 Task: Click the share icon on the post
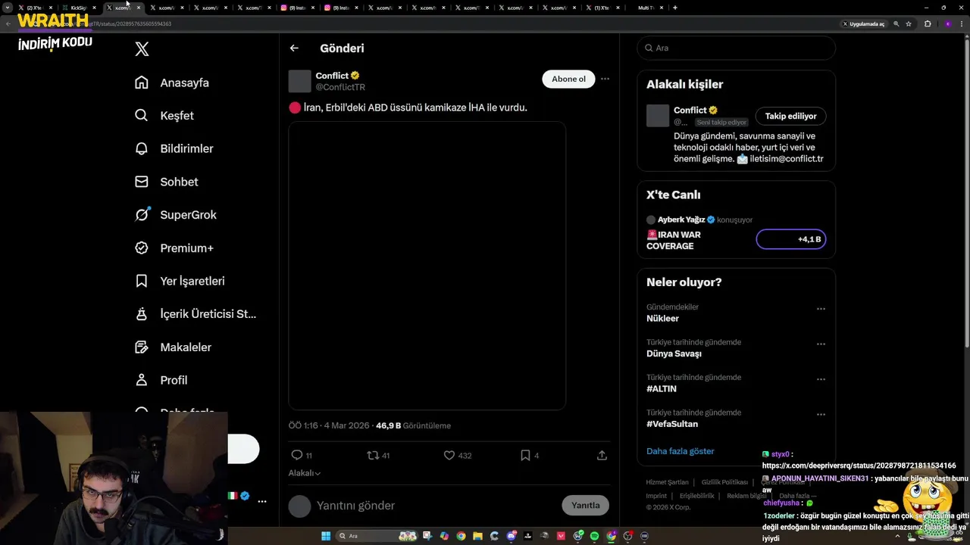click(x=602, y=455)
